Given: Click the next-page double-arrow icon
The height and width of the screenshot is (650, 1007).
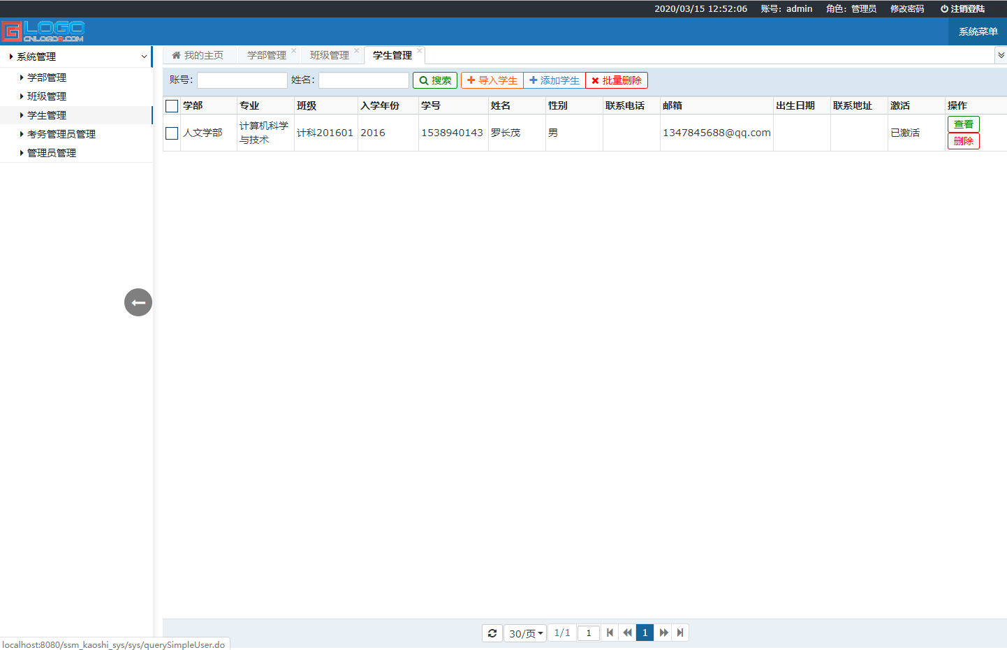Looking at the screenshot, I should click(663, 633).
